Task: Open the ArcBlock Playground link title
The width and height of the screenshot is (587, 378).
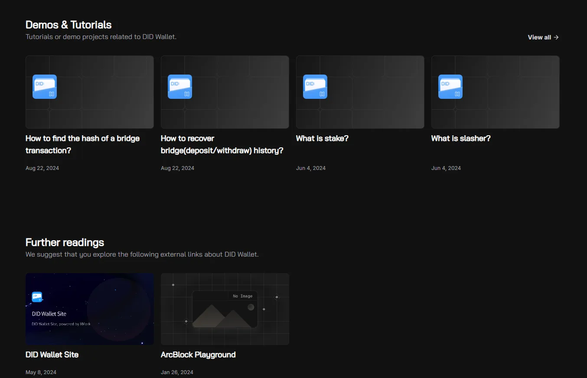Action: click(198, 355)
